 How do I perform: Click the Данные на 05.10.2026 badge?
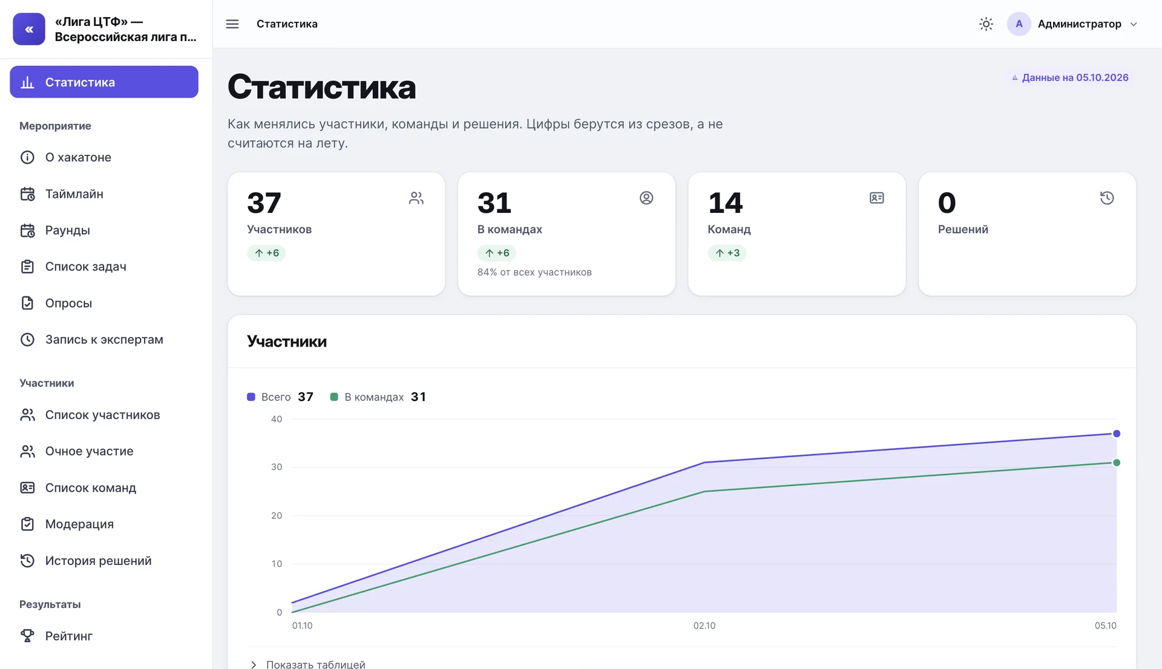[x=1070, y=77]
